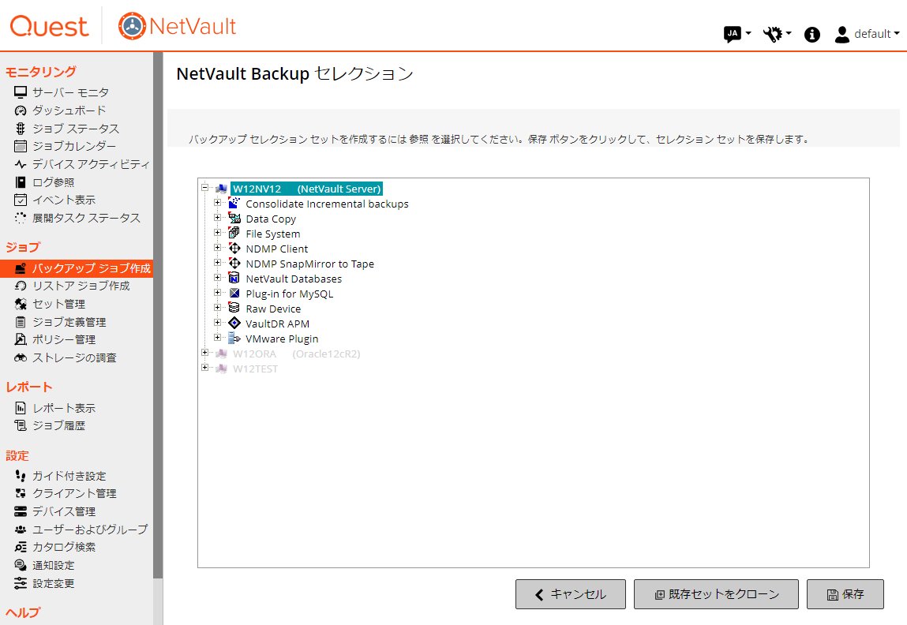Open the settings gear dropdown in header
Viewport: 907px width, 625px height.
[x=776, y=34]
